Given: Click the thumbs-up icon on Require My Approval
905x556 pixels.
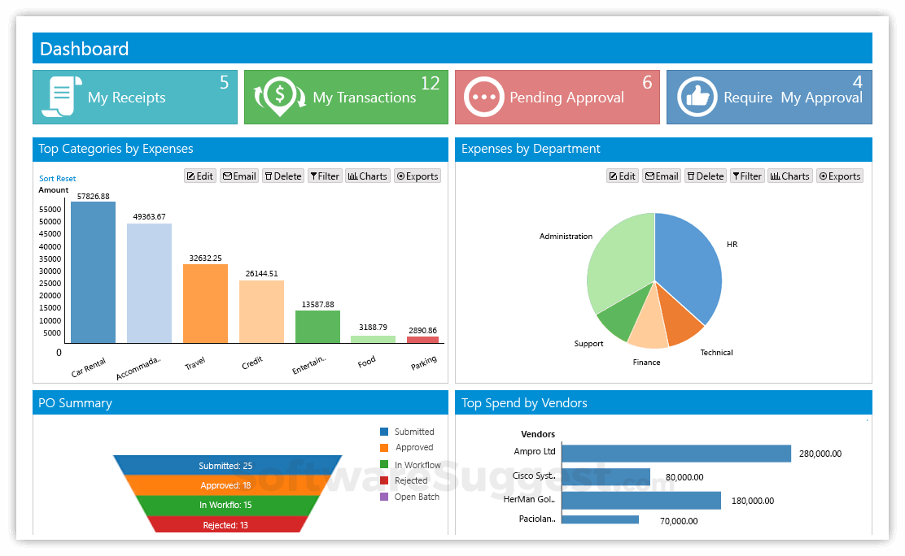Looking at the screenshot, I should (x=697, y=97).
